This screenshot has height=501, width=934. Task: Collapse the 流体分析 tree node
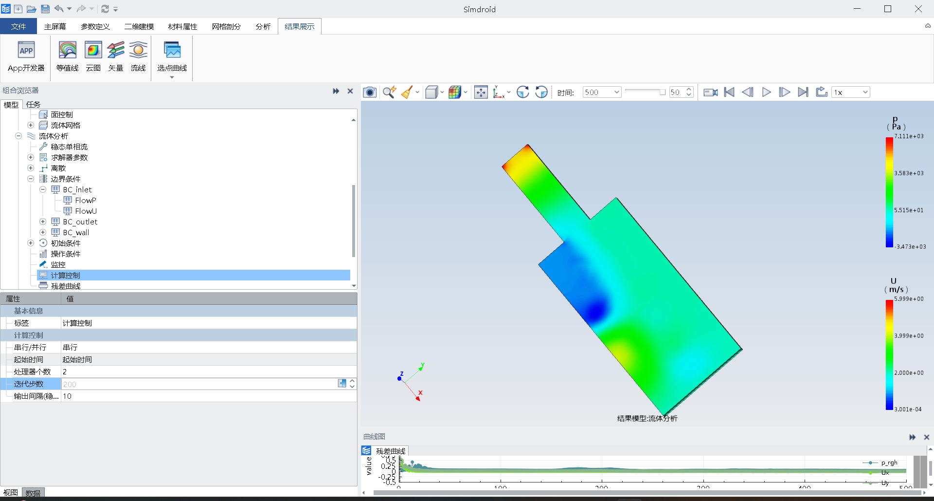click(x=18, y=136)
